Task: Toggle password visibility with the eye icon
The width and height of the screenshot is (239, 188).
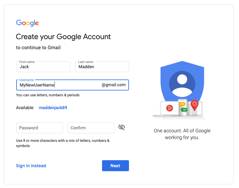Action: point(122,127)
